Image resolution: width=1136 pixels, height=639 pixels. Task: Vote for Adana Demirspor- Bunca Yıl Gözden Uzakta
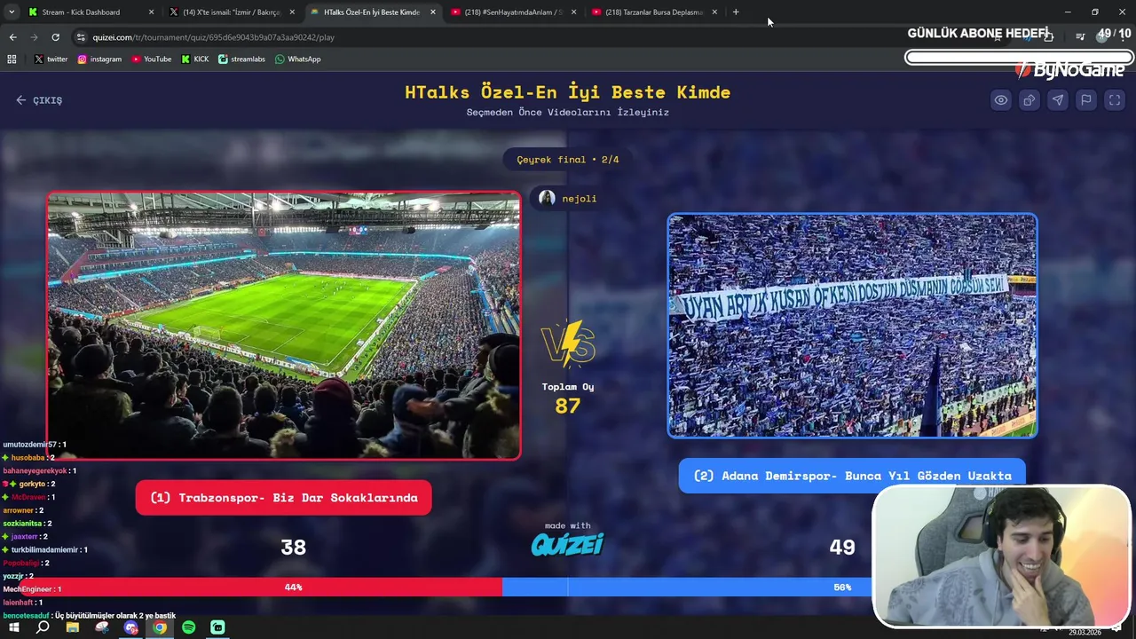click(852, 476)
